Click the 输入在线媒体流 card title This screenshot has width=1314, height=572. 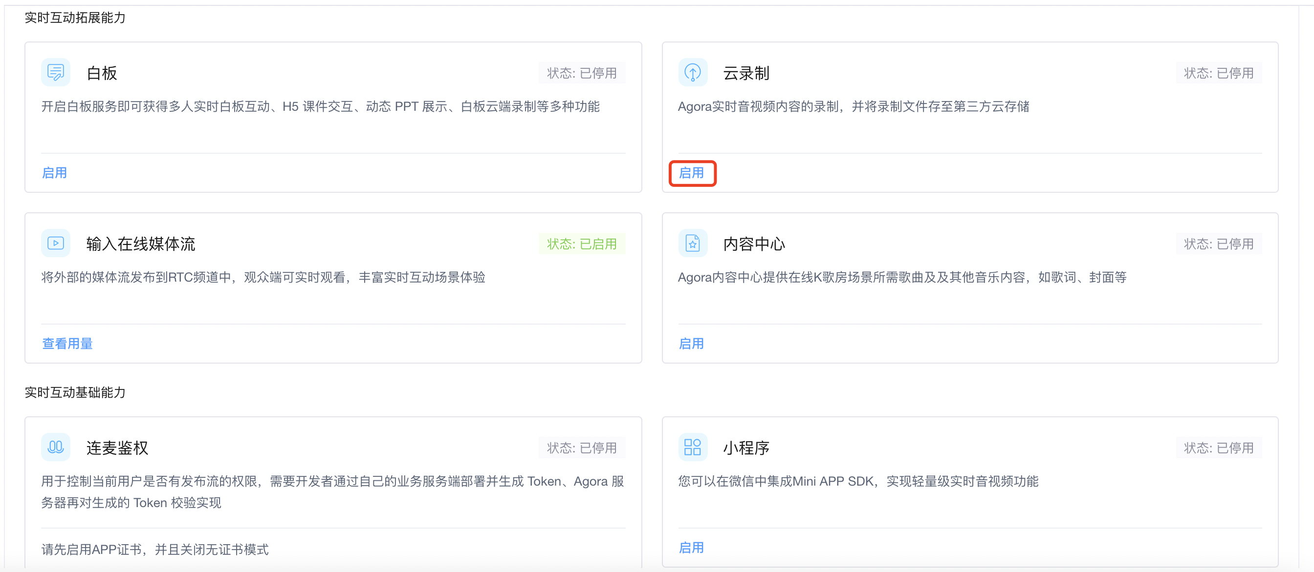click(141, 244)
